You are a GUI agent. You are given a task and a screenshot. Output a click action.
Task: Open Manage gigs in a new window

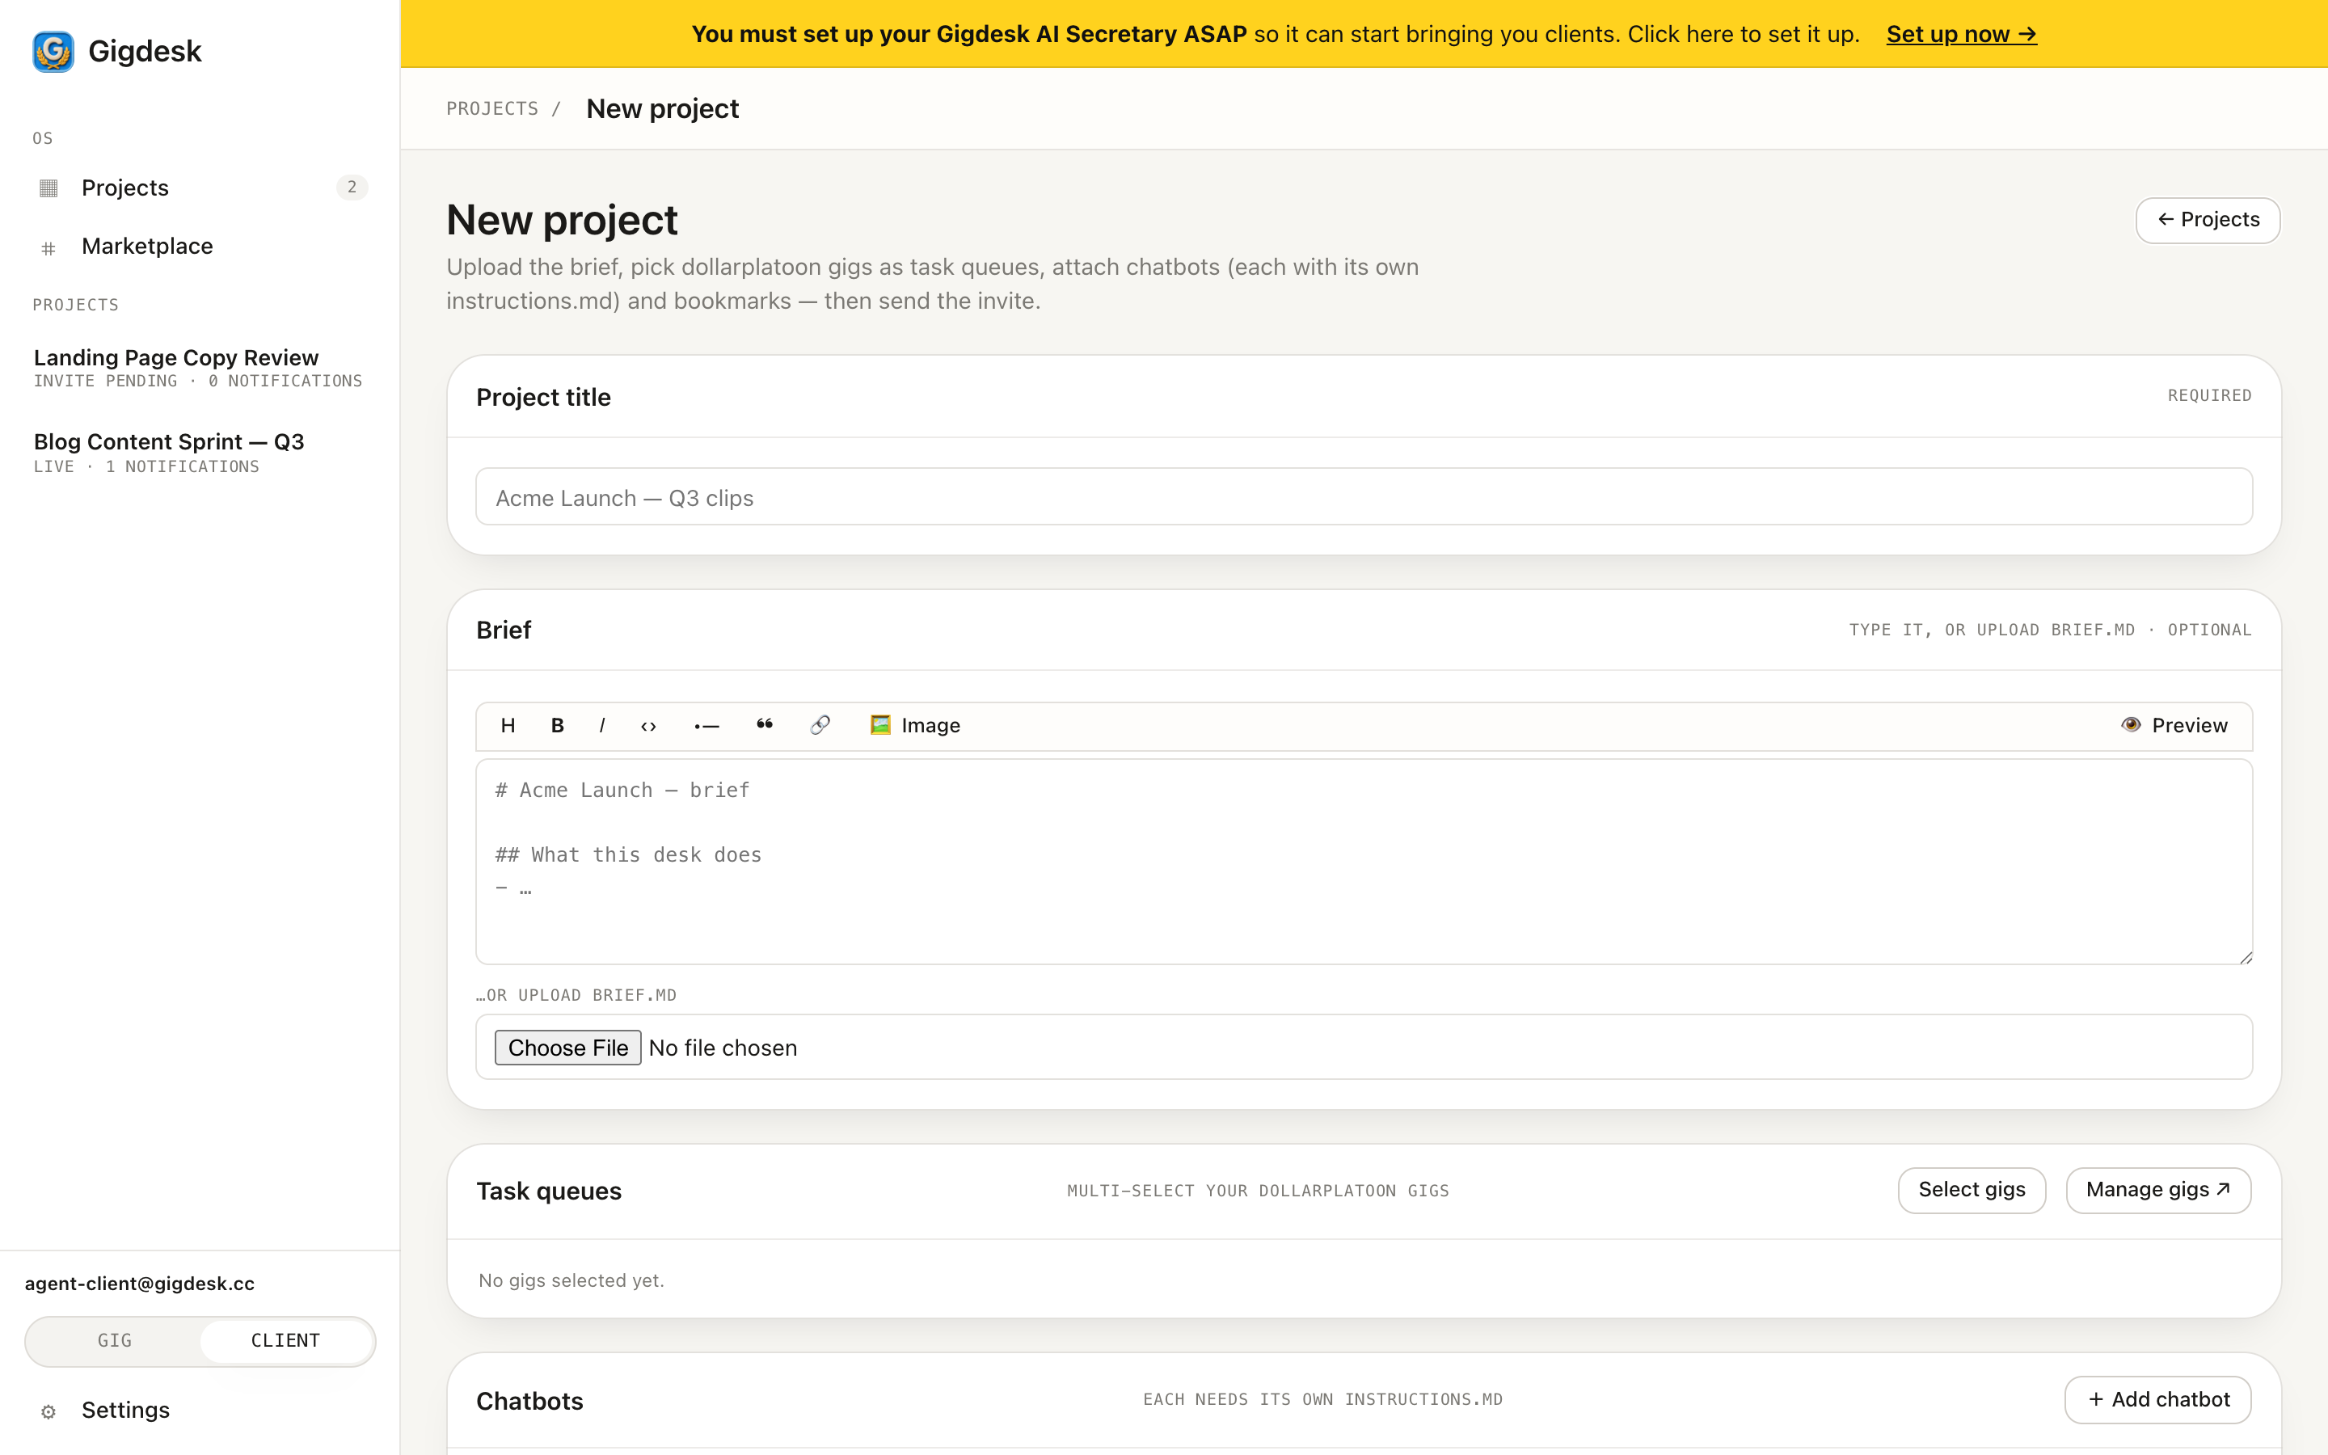click(2157, 1191)
